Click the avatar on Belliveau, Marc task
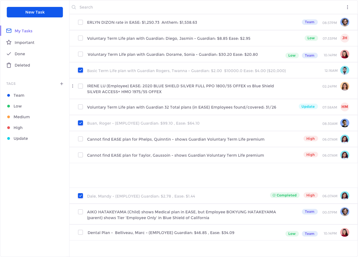Screen dimensions: 358x257 345,232
